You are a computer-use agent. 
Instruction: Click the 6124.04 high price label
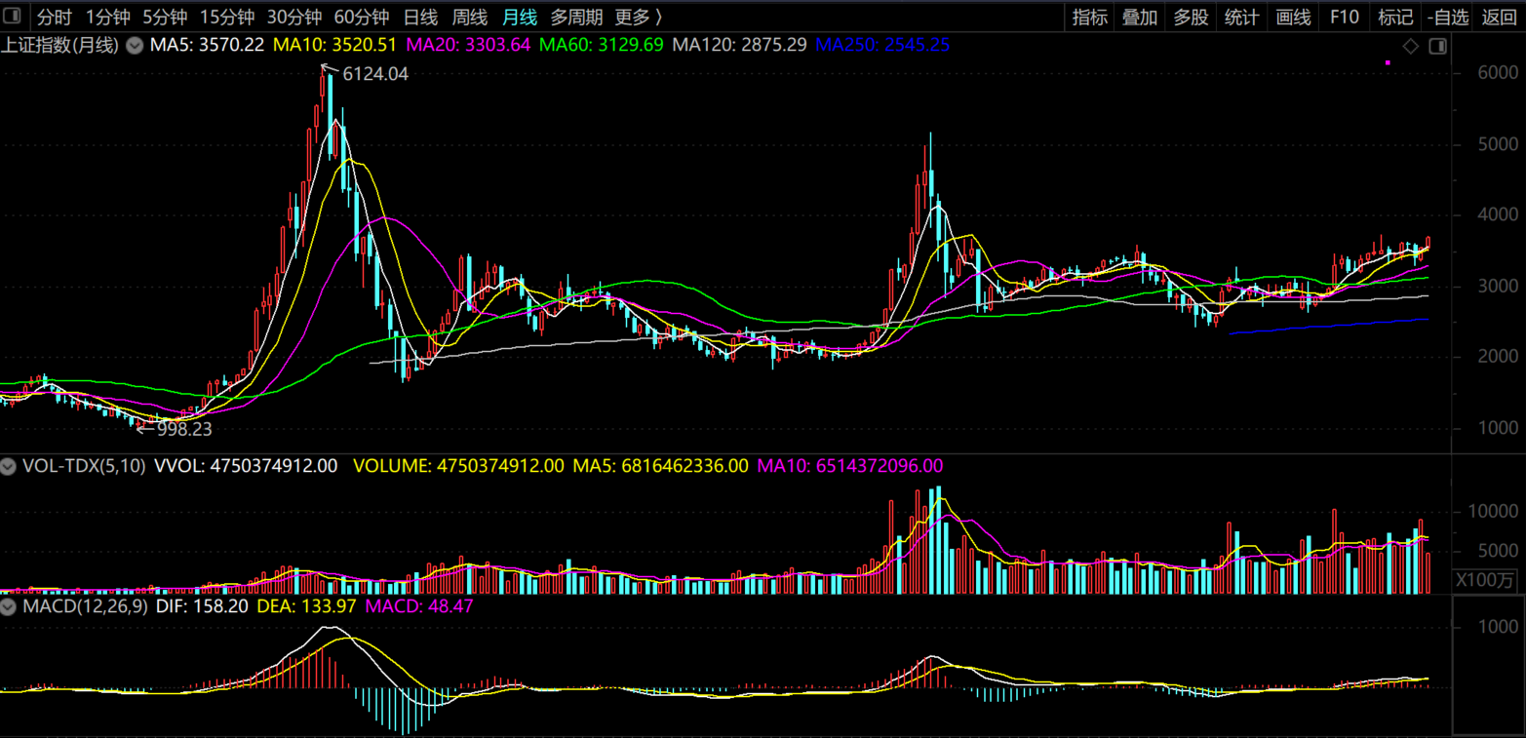374,73
